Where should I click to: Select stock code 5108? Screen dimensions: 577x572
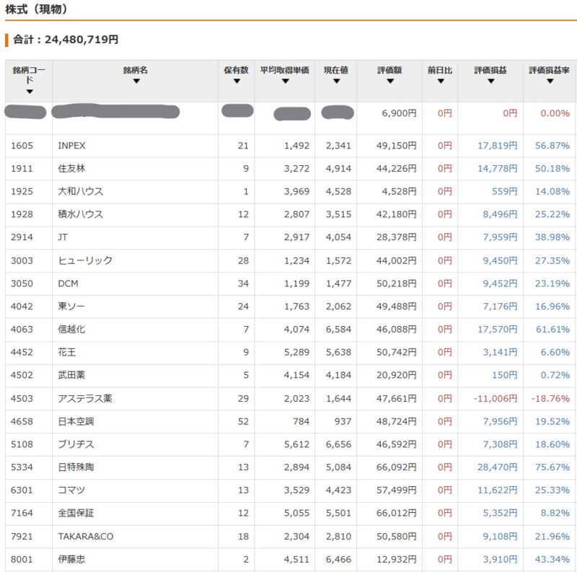coord(22,444)
